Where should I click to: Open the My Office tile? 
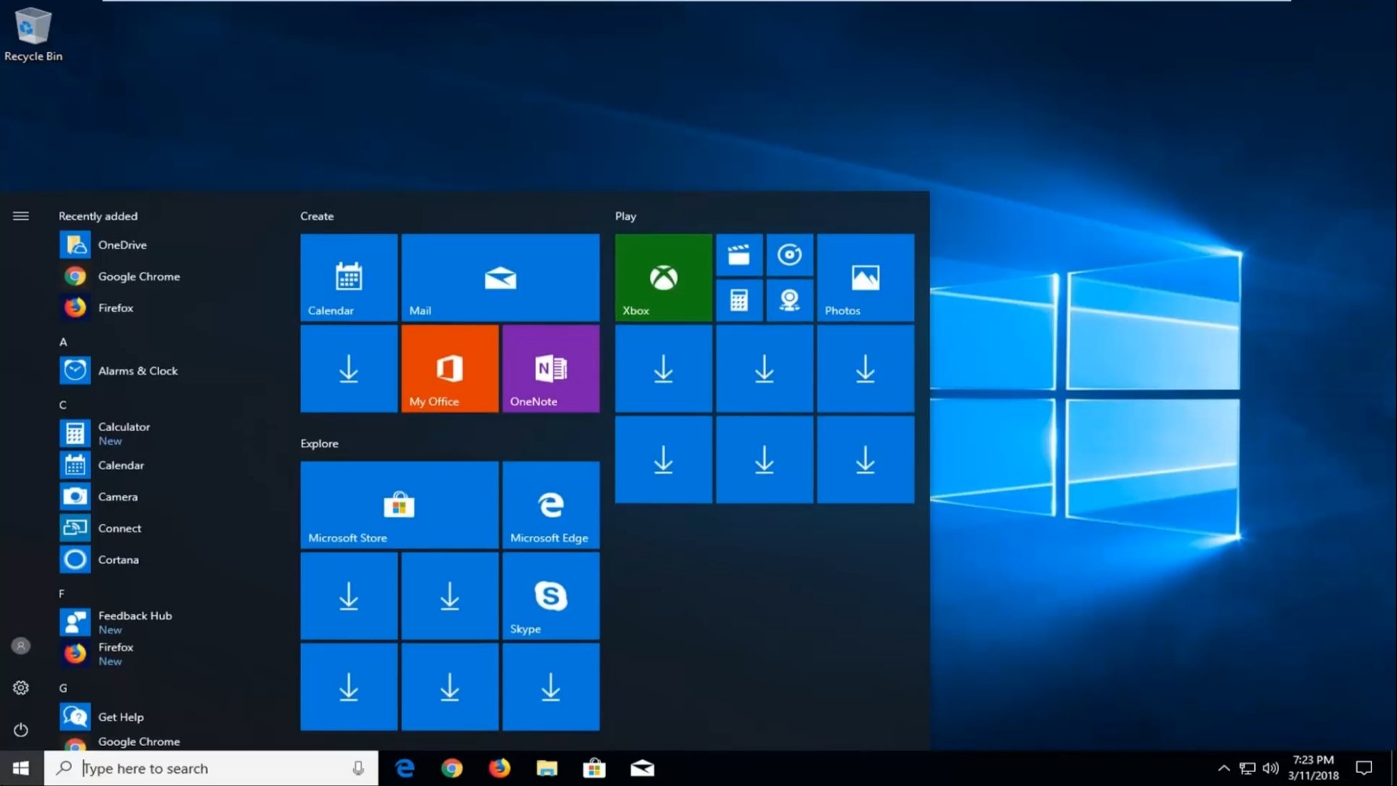coord(449,369)
